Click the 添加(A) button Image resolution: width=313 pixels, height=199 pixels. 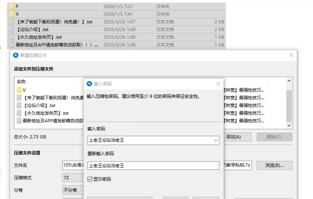click(x=237, y=137)
